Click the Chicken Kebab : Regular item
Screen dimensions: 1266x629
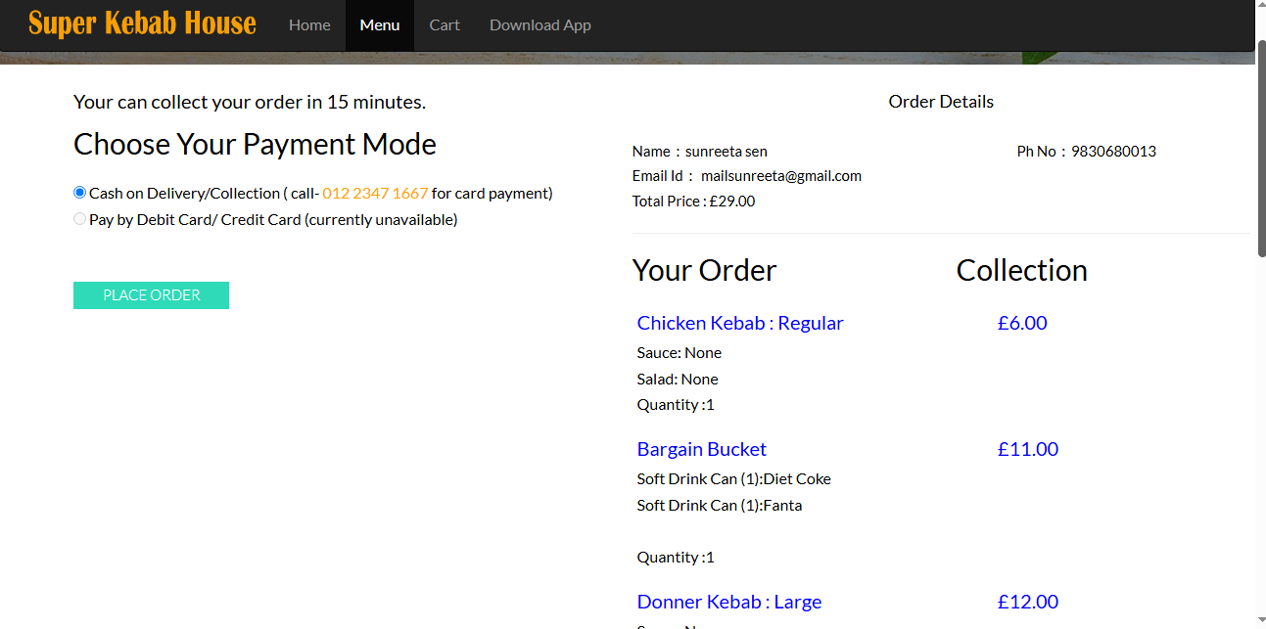coord(739,323)
